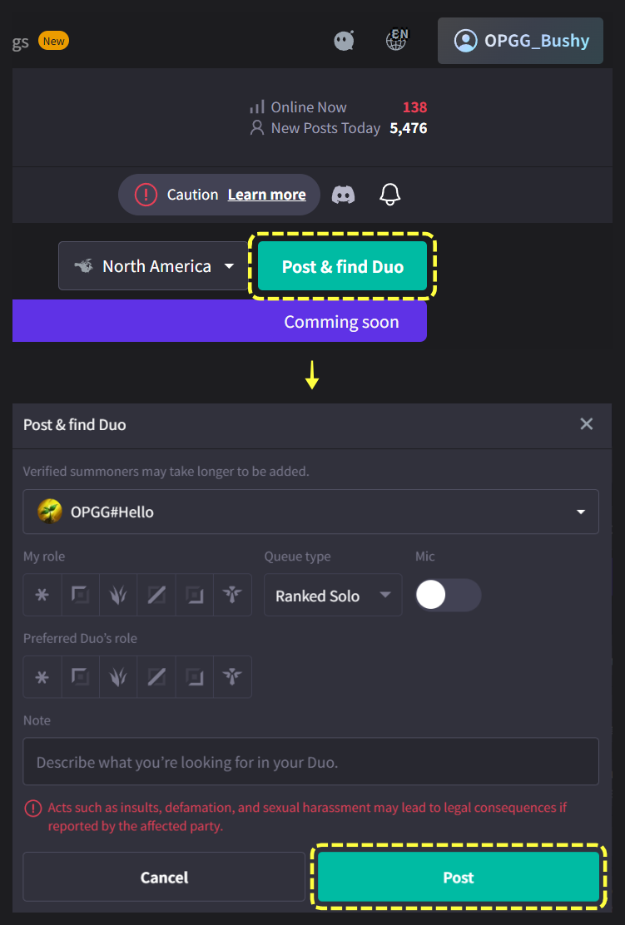Select Mid lane in Preferred Duo's role

pos(156,677)
